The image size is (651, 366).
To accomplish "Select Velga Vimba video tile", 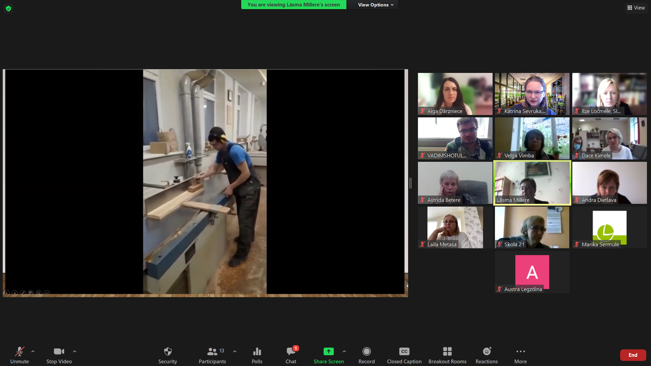I will pos(532,138).
